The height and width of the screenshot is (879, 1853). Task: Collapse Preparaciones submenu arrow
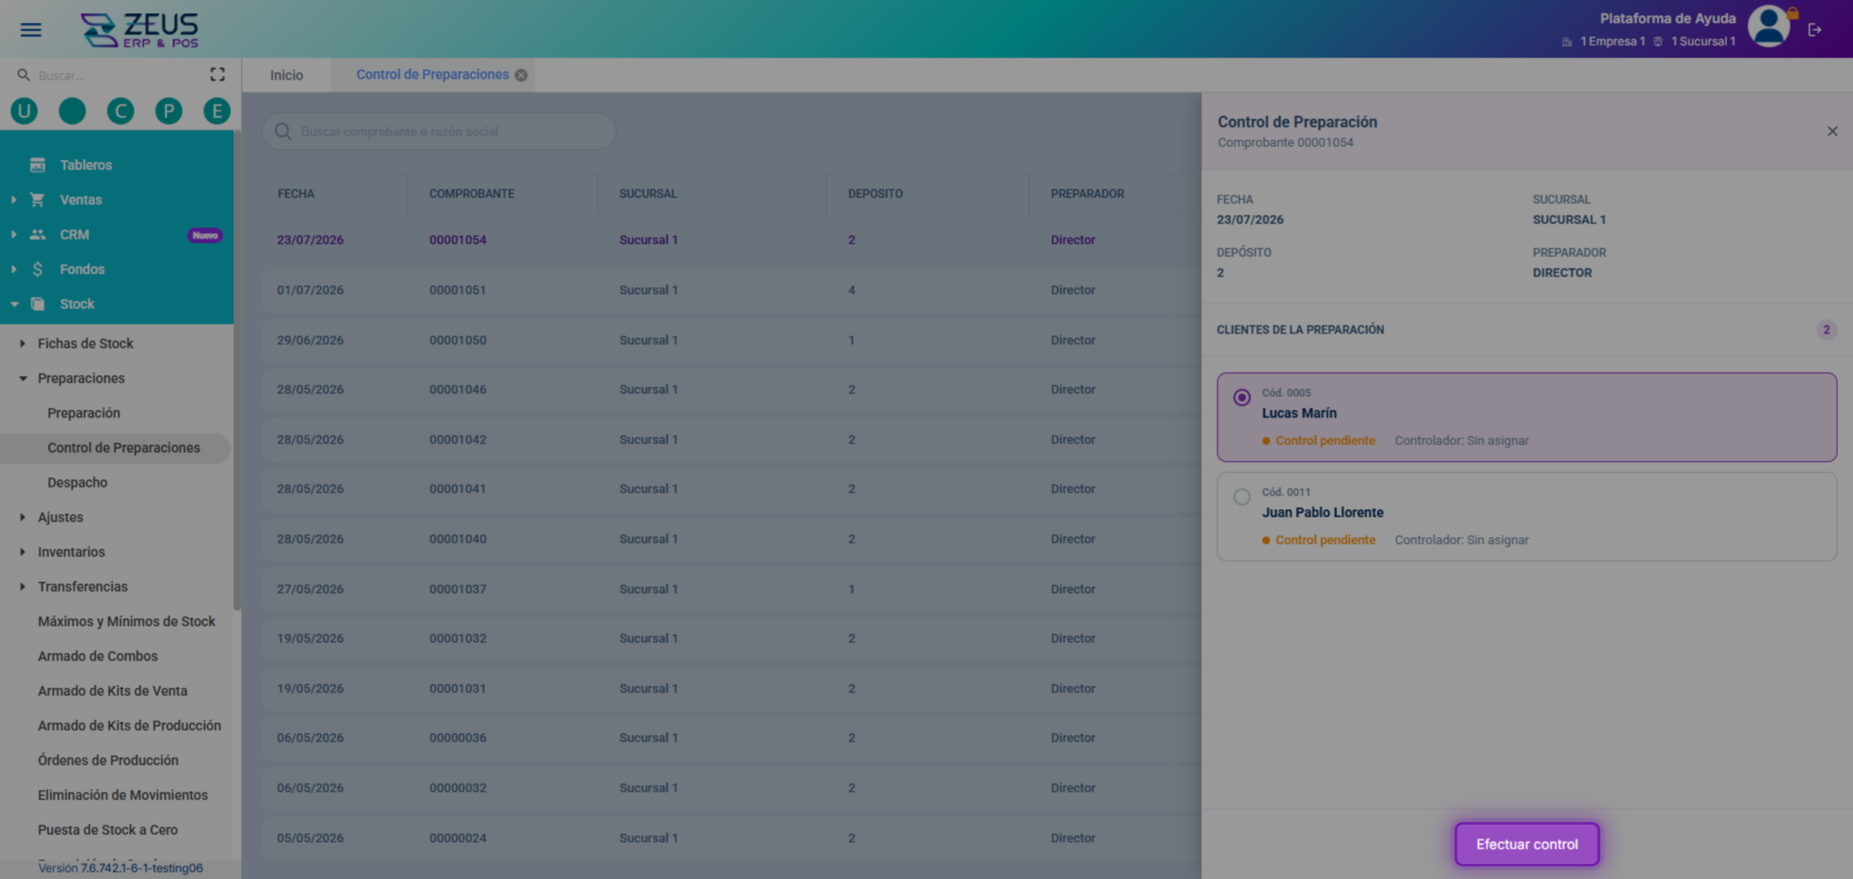click(x=22, y=378)
